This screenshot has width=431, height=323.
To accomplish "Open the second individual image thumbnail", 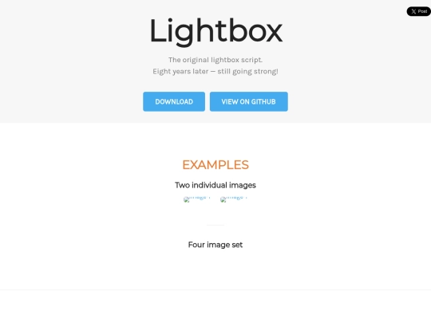I will tap(234, 199).
